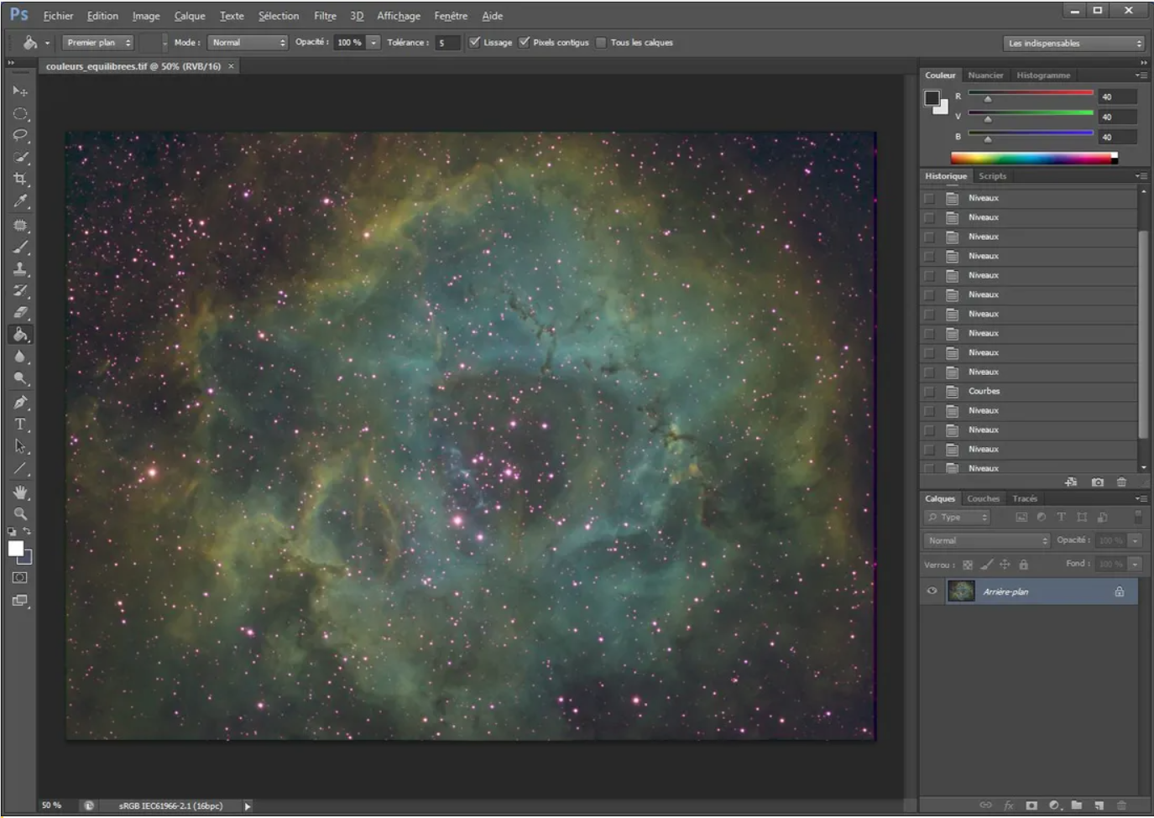The height and width of the screenshot is (818, 1154).
Task: Click the Tolérance input field
Action: point(447,43)
